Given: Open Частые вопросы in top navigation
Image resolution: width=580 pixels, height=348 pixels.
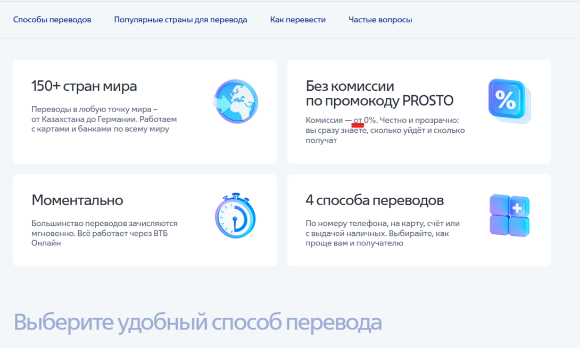Looking at the screenshot, I should coord(380,20).
